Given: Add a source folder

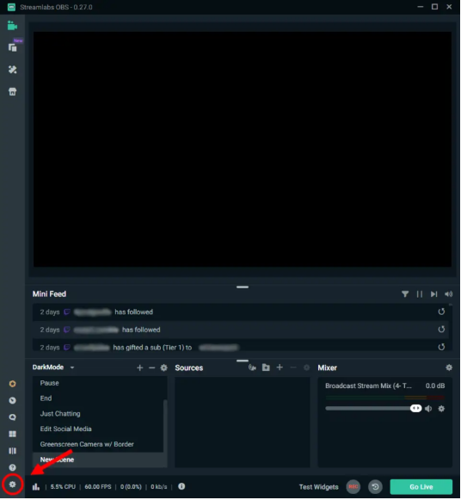Looking at the screenshot, I should pyautogui.click(x=266, y=368).
